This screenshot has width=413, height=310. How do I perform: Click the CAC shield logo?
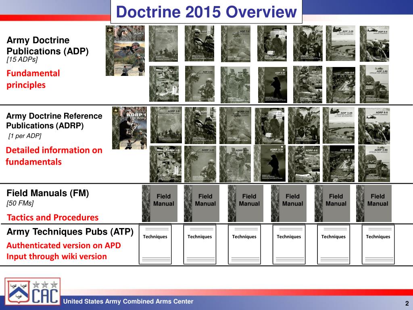(33, 291)
